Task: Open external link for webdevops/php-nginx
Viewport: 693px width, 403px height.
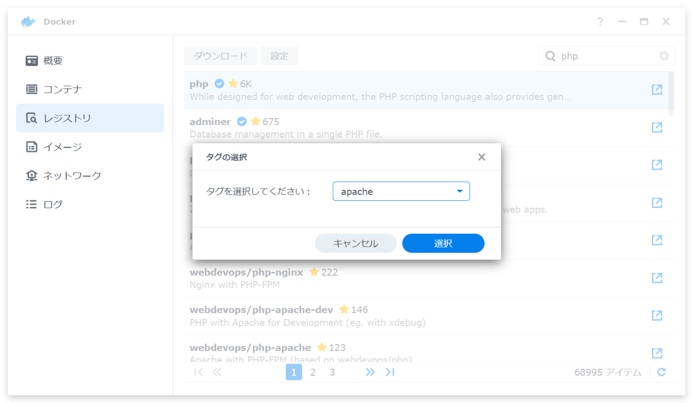Action: click(657, 278)
